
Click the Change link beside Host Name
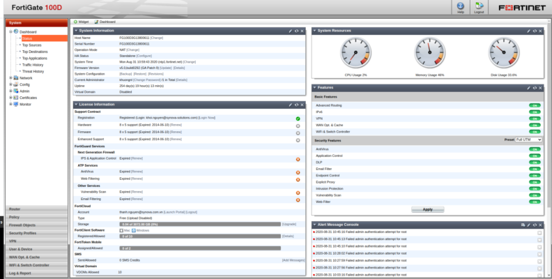[157, 38]
